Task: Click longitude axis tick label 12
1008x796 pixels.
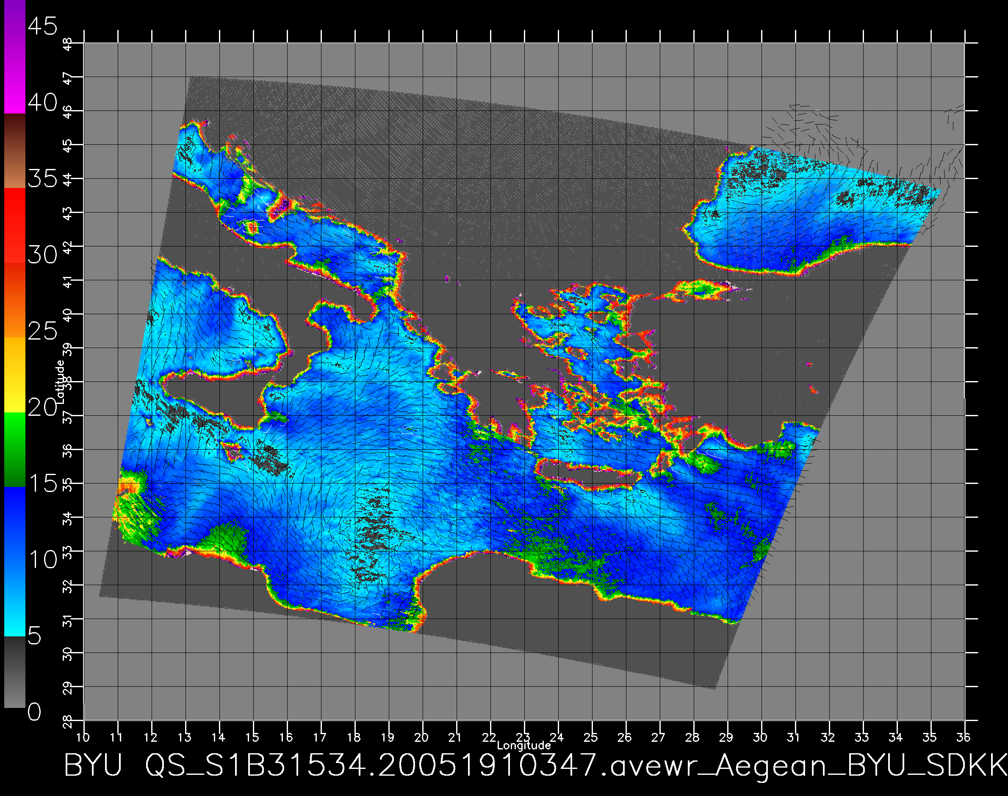Action: 151,737
